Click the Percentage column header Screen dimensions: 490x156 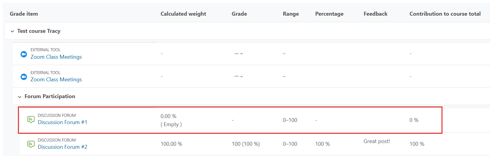[x=329, y=14]
